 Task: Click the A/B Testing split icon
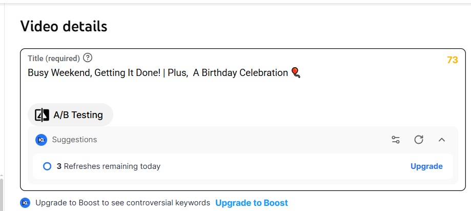click(42, 115)
